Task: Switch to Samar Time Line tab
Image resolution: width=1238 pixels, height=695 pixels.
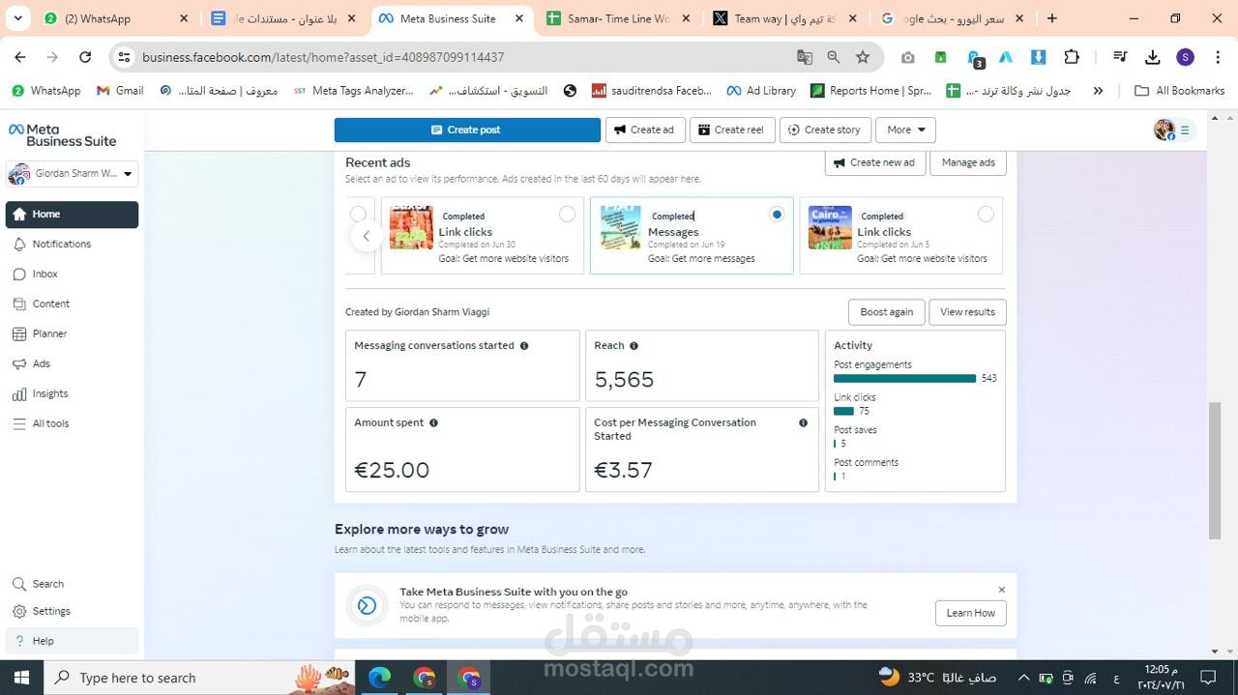Action: [618, 18]
